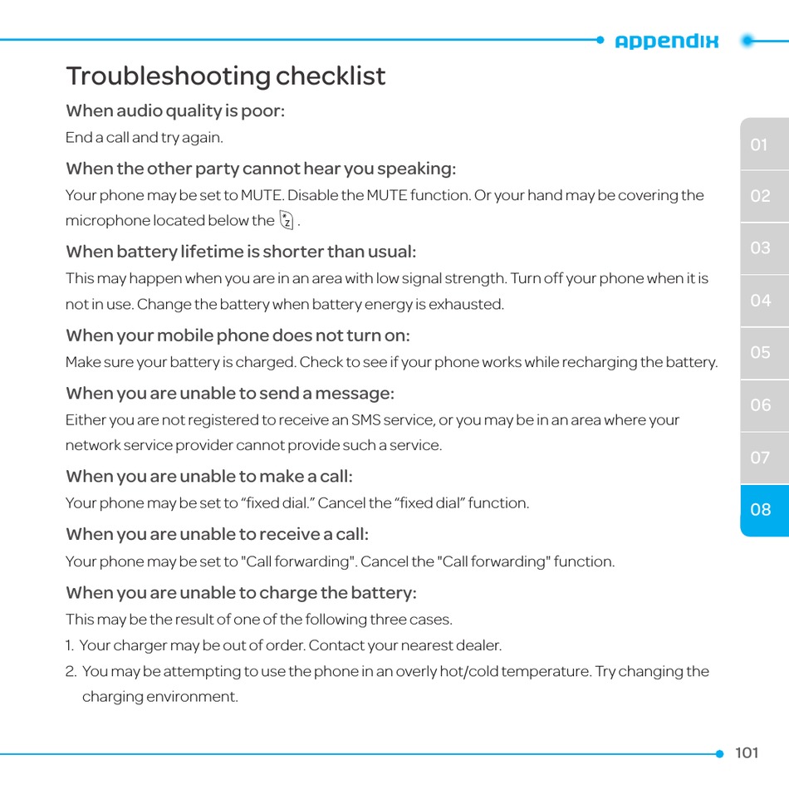This screenshot has width=789, height=789.
Task: Open chapter tab 06
Action: point(760,404)
